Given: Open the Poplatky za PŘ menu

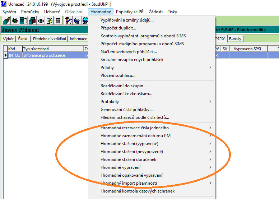Looking at the screenshot, I should (130, 12).
